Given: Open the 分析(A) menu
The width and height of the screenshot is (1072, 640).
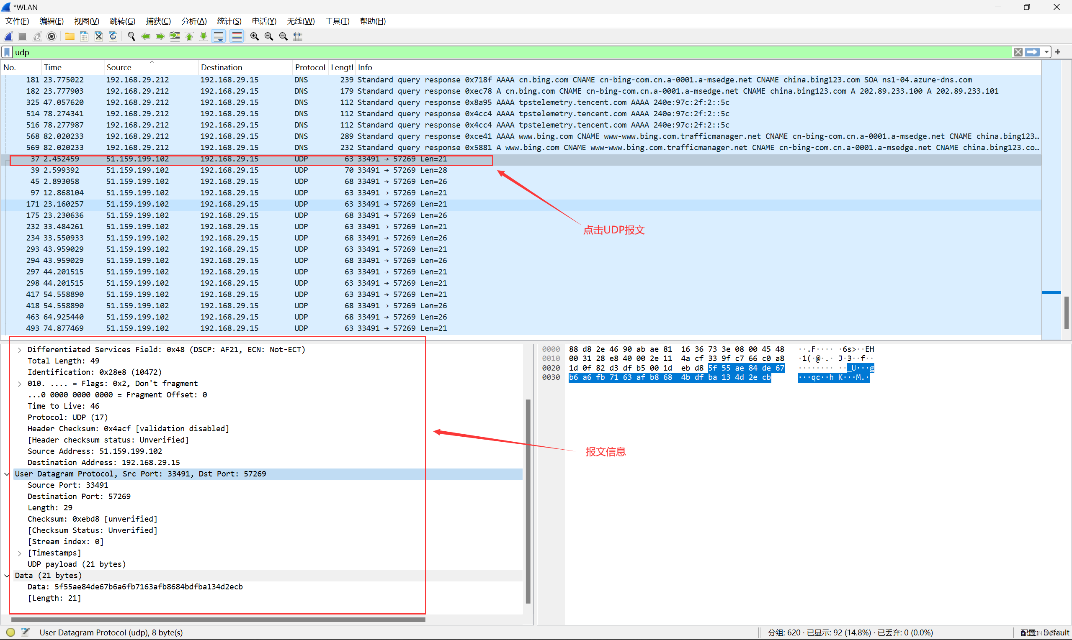Looking at the screenshot, I should coord(194,21).
